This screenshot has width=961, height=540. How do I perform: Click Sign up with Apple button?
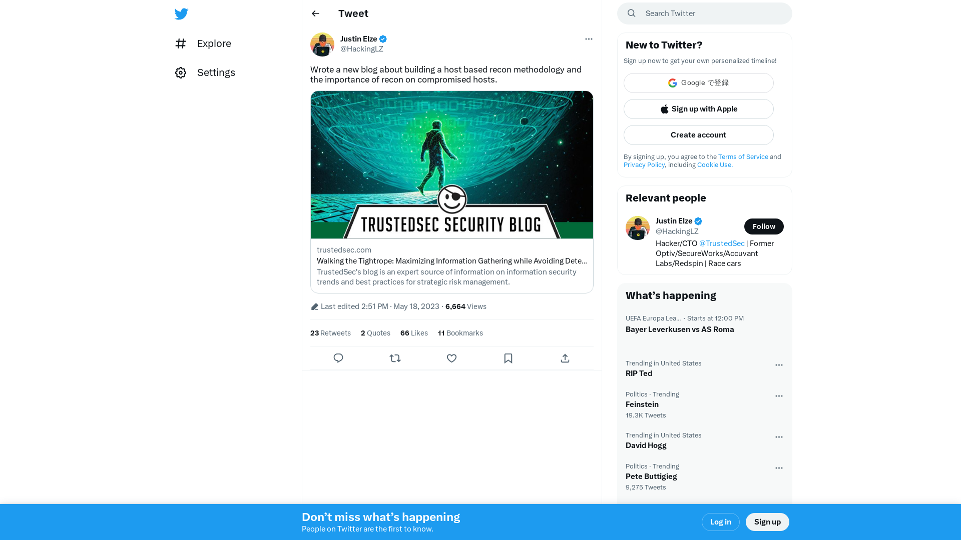click(x=698, y=109)
